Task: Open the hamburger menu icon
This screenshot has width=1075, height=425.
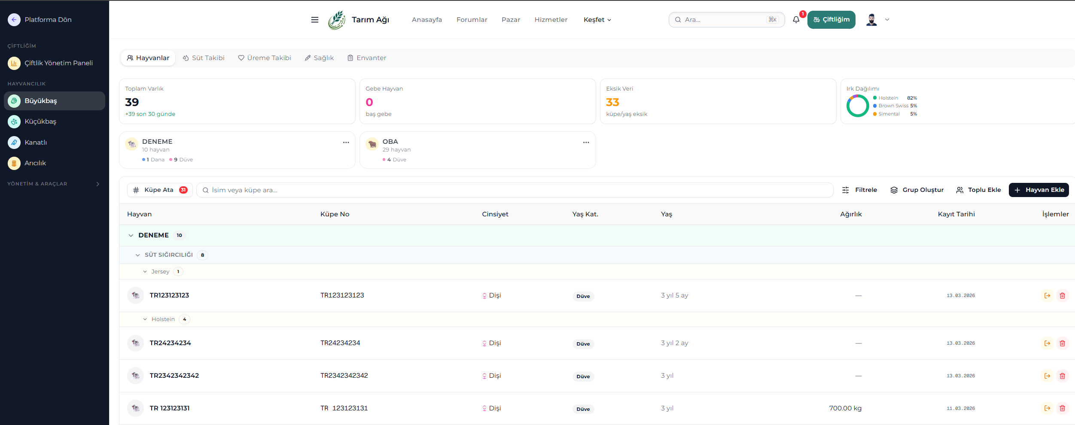Action: [314, 20]
